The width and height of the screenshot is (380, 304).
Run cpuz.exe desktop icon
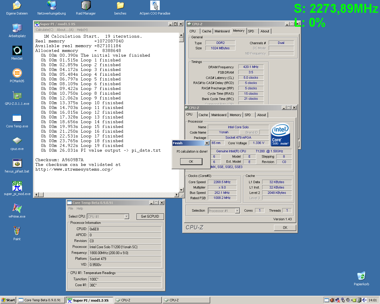click(x=17, y=143)
